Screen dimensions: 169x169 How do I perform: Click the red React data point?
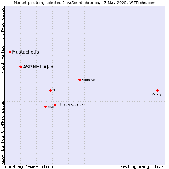coord(45,107)
